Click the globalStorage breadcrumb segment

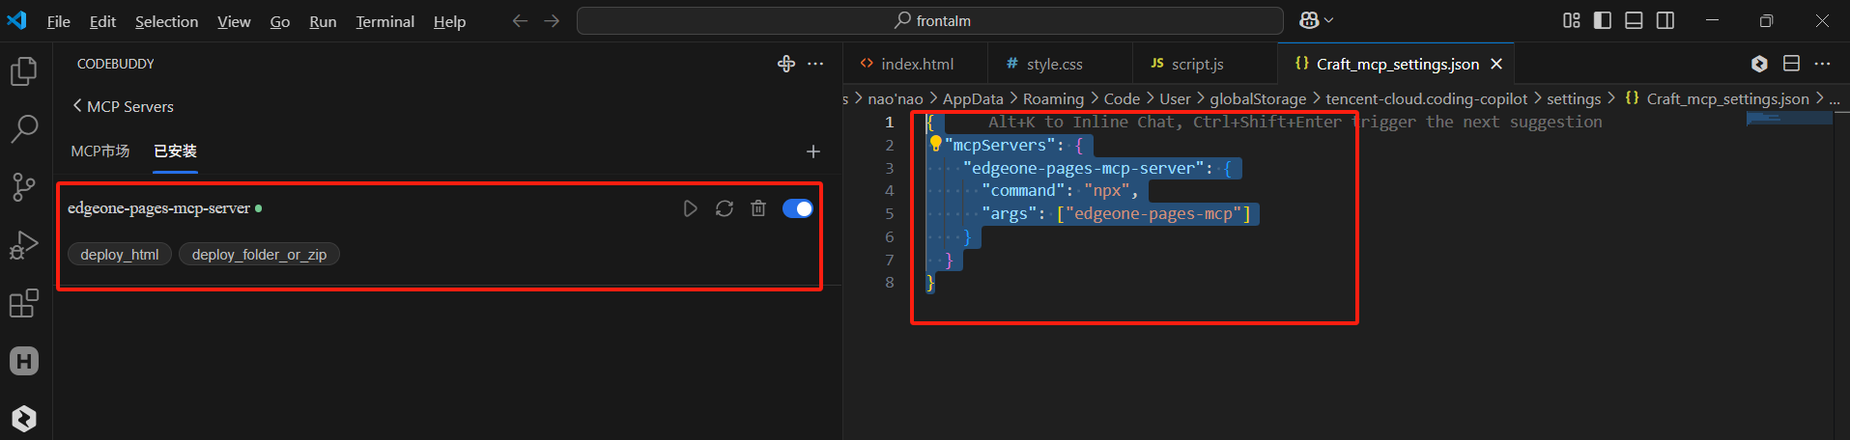(1258, 98)
